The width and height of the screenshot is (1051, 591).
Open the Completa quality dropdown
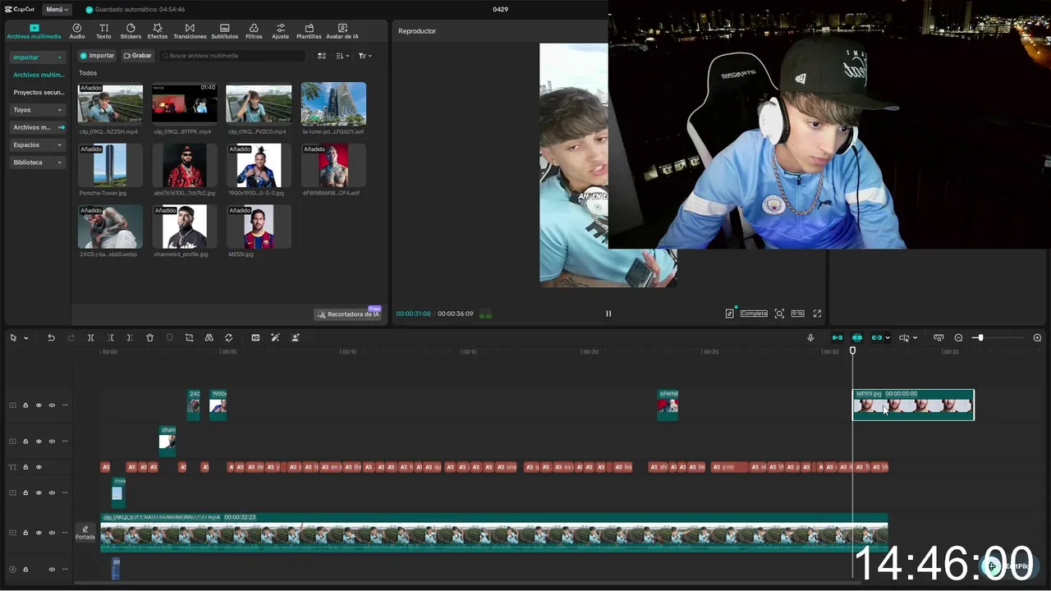(754, 314)
